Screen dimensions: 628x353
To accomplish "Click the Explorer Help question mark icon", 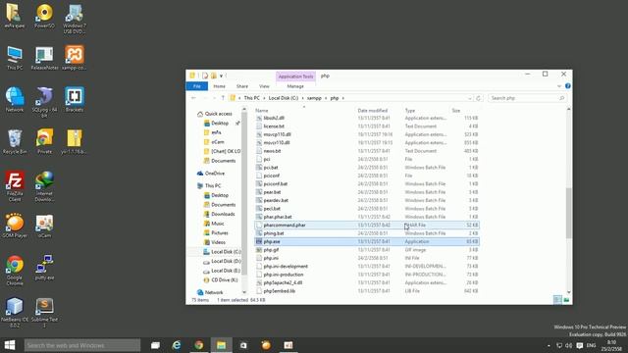I will 567,86.
